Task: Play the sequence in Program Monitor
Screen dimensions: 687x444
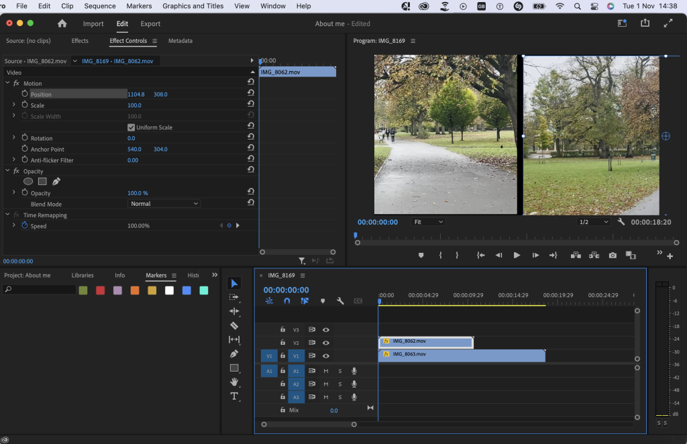Action: tap(517, 256)
